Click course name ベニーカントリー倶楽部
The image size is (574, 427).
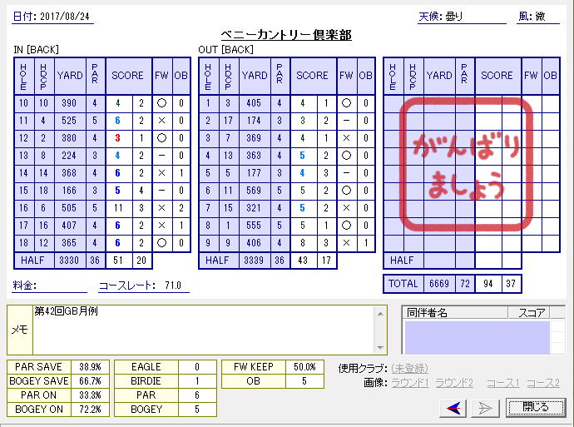[x=286, y=35]
